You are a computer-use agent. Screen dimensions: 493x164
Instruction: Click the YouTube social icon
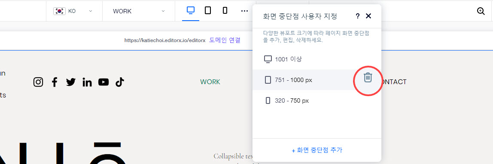(x=103, y=82)
